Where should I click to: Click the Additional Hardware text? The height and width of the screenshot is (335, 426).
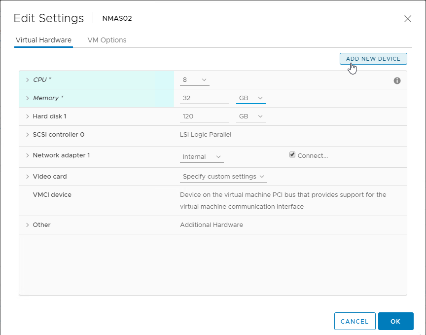click(212, 225)
